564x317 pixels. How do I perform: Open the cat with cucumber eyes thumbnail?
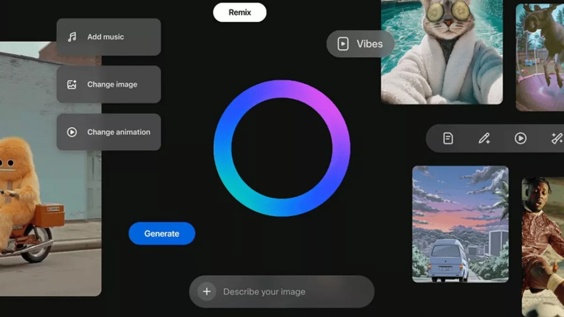pyautogui.click(x=441, y=52)
